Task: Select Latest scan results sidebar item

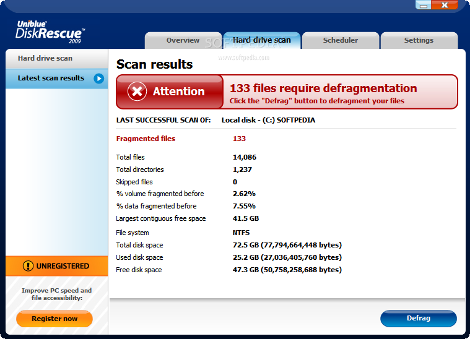Action: (x=56, y=79)
